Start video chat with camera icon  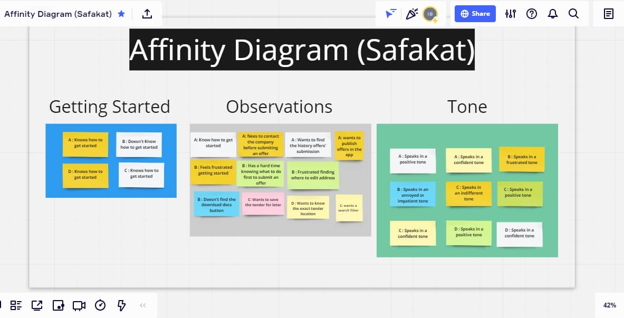pos(79,305)
